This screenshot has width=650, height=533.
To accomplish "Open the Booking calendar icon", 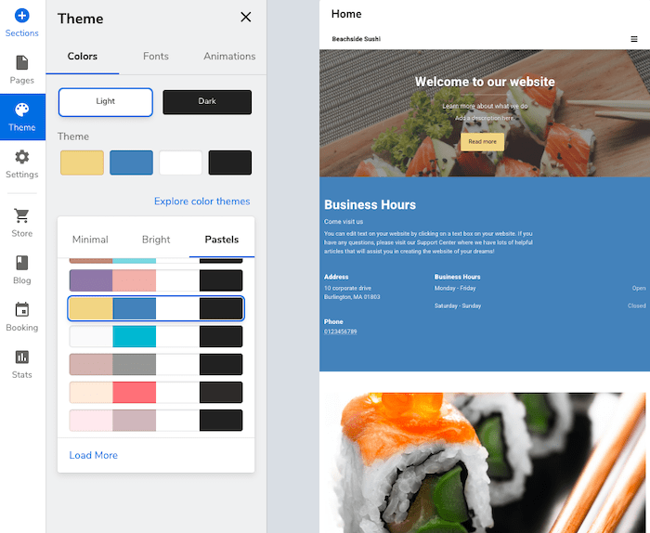I will [x=22, y=309].
